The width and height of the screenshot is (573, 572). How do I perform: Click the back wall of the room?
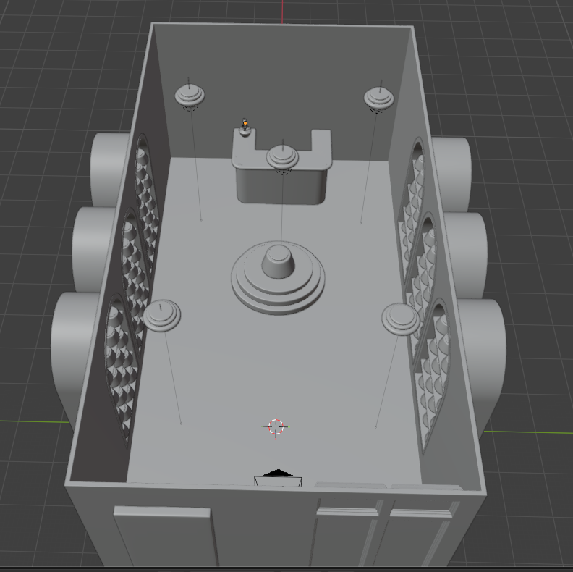pyautogui.click(x=282, y=80)
